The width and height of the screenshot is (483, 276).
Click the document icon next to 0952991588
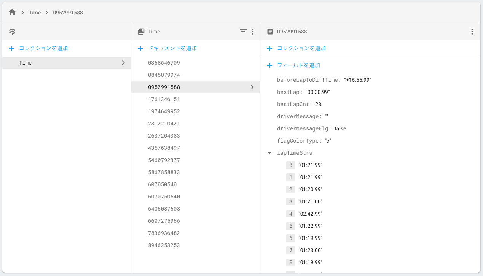pyautogui.click(x=270, y=31)
